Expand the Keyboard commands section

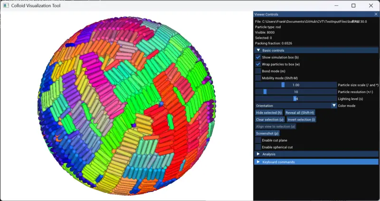click(258, 162)
